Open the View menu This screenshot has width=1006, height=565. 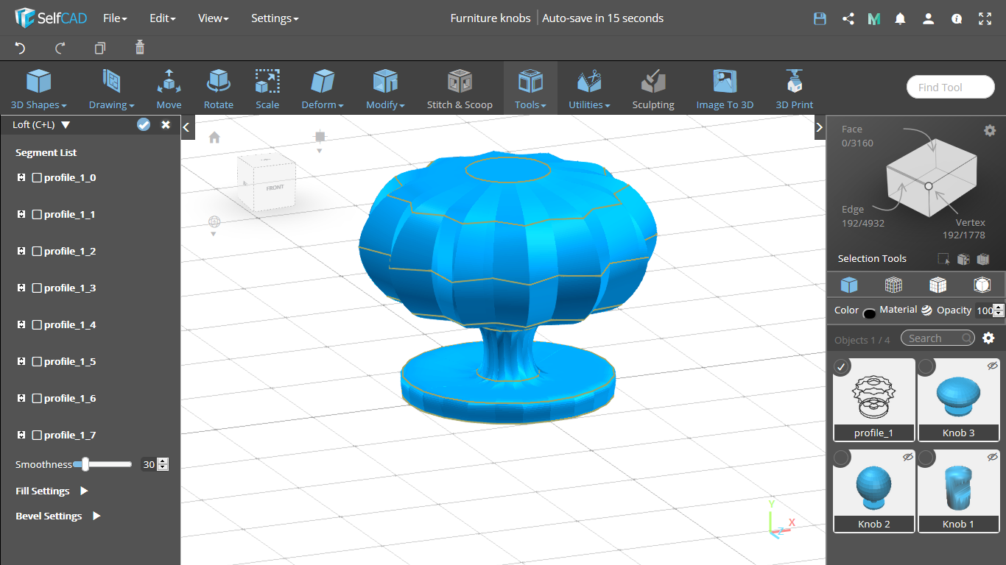[213, 18]
